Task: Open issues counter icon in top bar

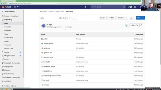Action: pos(130,7)
